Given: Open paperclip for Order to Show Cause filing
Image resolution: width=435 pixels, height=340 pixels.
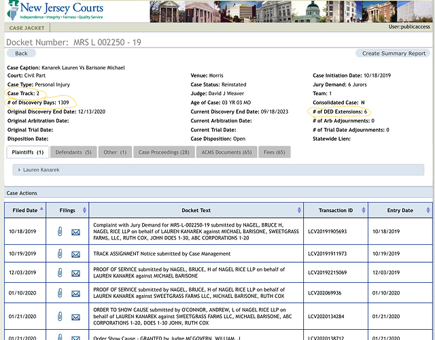Looking at the screenshot, I should click(x=60, y=316).
